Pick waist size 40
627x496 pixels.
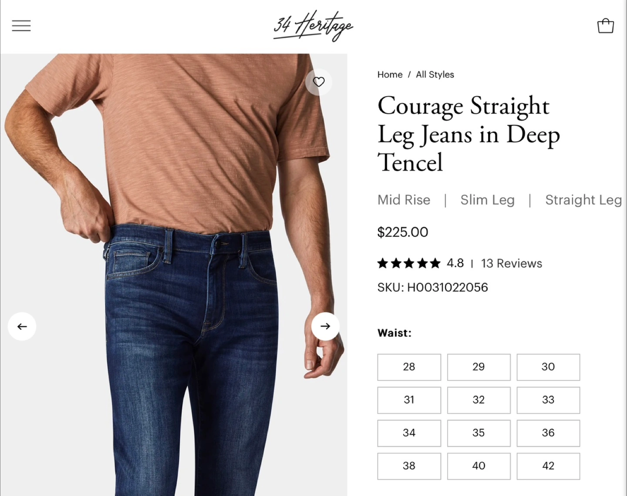479,466
